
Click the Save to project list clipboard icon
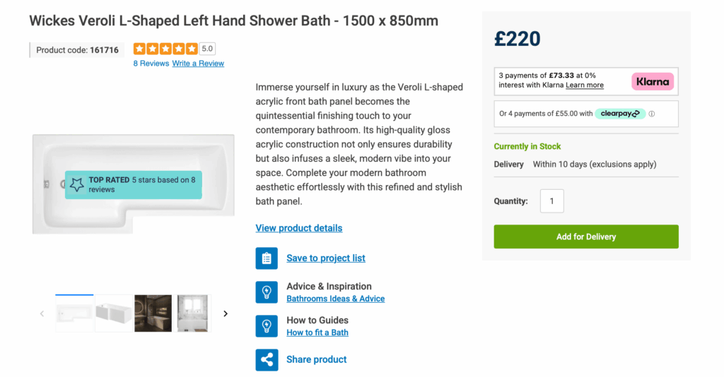(267, 258)
